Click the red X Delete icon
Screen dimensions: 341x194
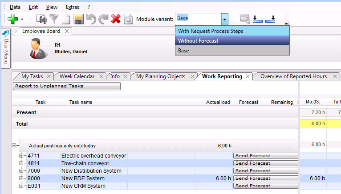click(116, 19)
